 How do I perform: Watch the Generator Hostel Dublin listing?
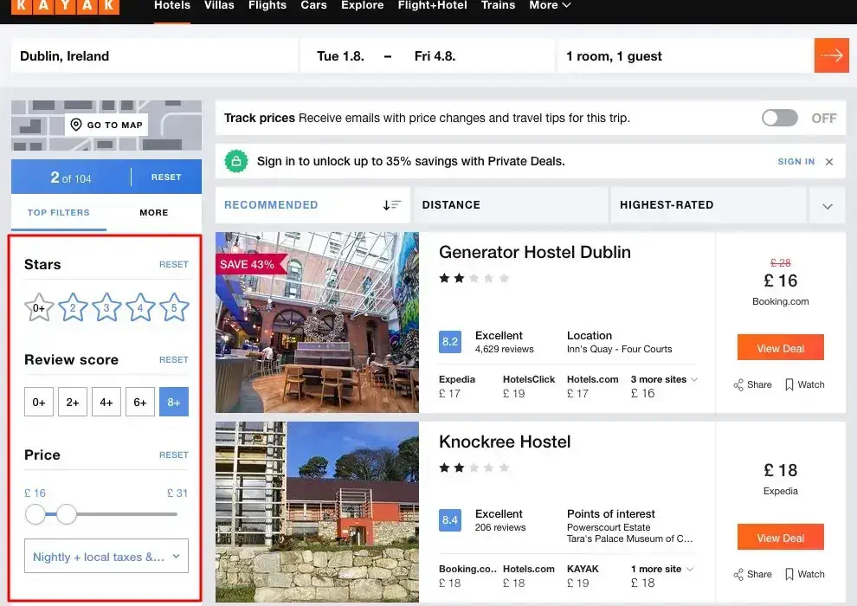pos(804,384)
